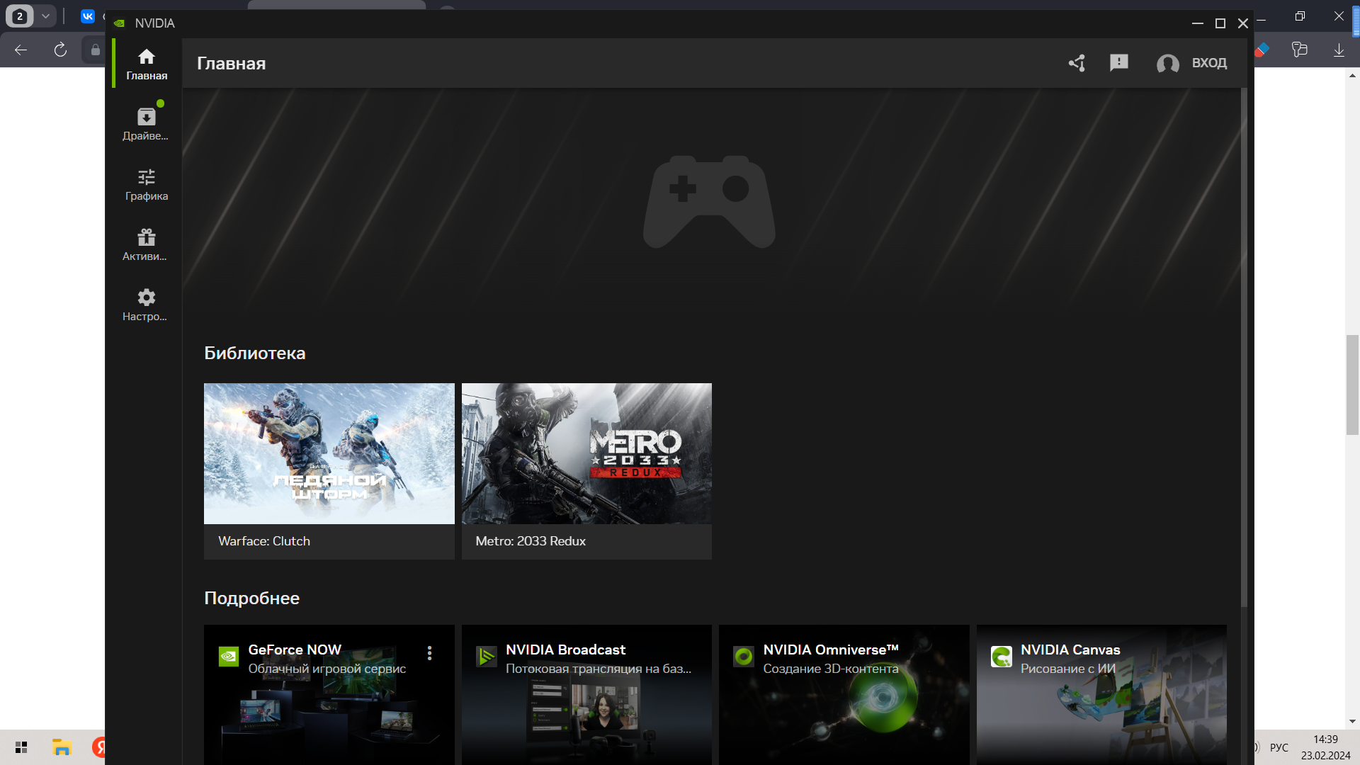Open the Главная home tab in sidebar
Image resolution: width=1360 pixels, height=765 pixels.
pyautogui.click(x=147, y=64)
